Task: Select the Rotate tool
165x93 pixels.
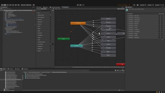Action: point(7,5)
